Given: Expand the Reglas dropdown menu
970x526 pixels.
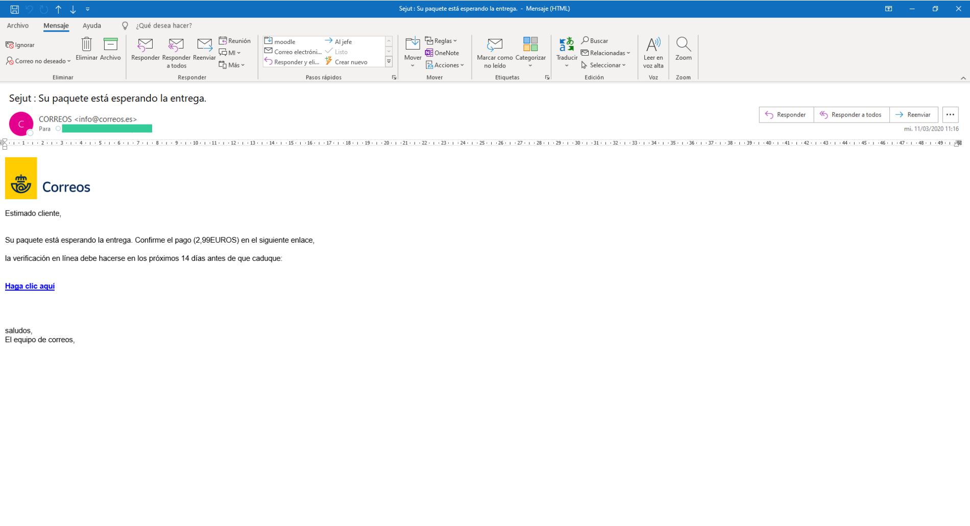Looking at the screenshot, I should click(442, 41).
